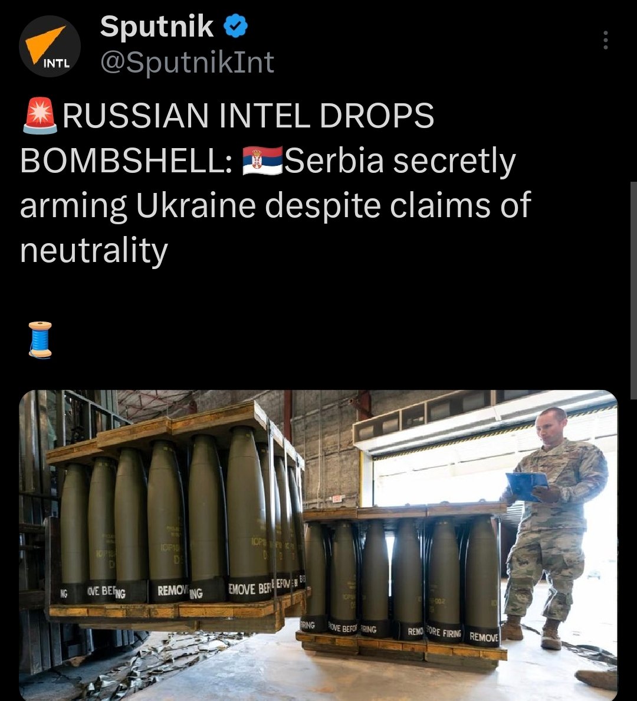Click the Serbian flag emoji
637x701 pixels.
[x=262, y=160]
